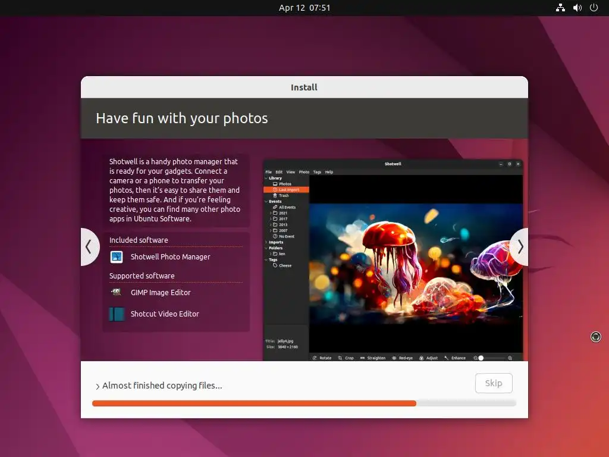Click the Enhance tool in Shotwell toolbar

coord(455,358)
